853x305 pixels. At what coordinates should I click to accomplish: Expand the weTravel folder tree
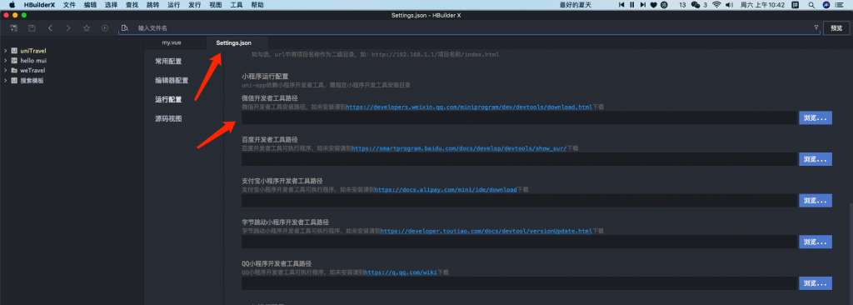[6, 70]
